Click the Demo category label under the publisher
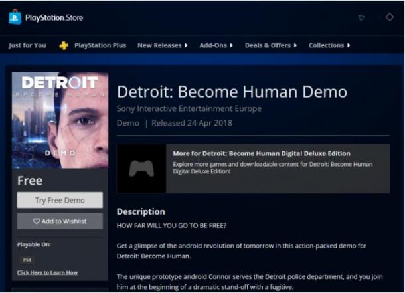 [128, 123]
